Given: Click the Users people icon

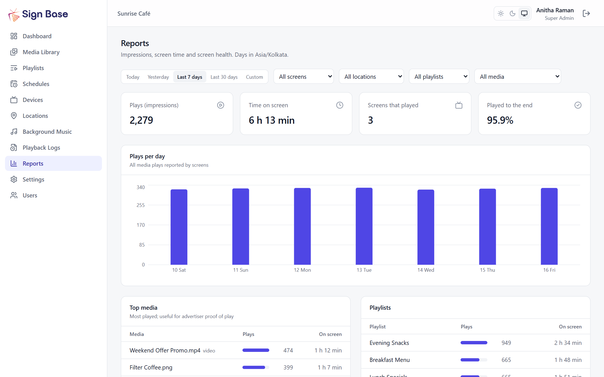Looking at the screenshot, I should click(x=14, y=195).
